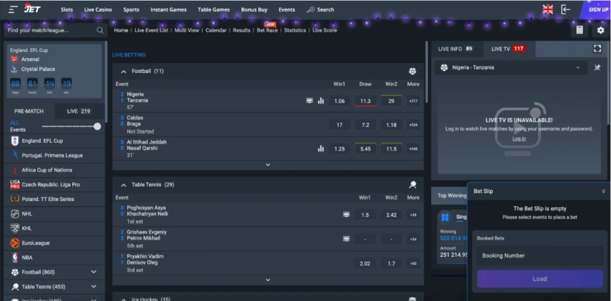Open the settings gear icon
This screenshot has height=301, width=611.
click(600, 30)
